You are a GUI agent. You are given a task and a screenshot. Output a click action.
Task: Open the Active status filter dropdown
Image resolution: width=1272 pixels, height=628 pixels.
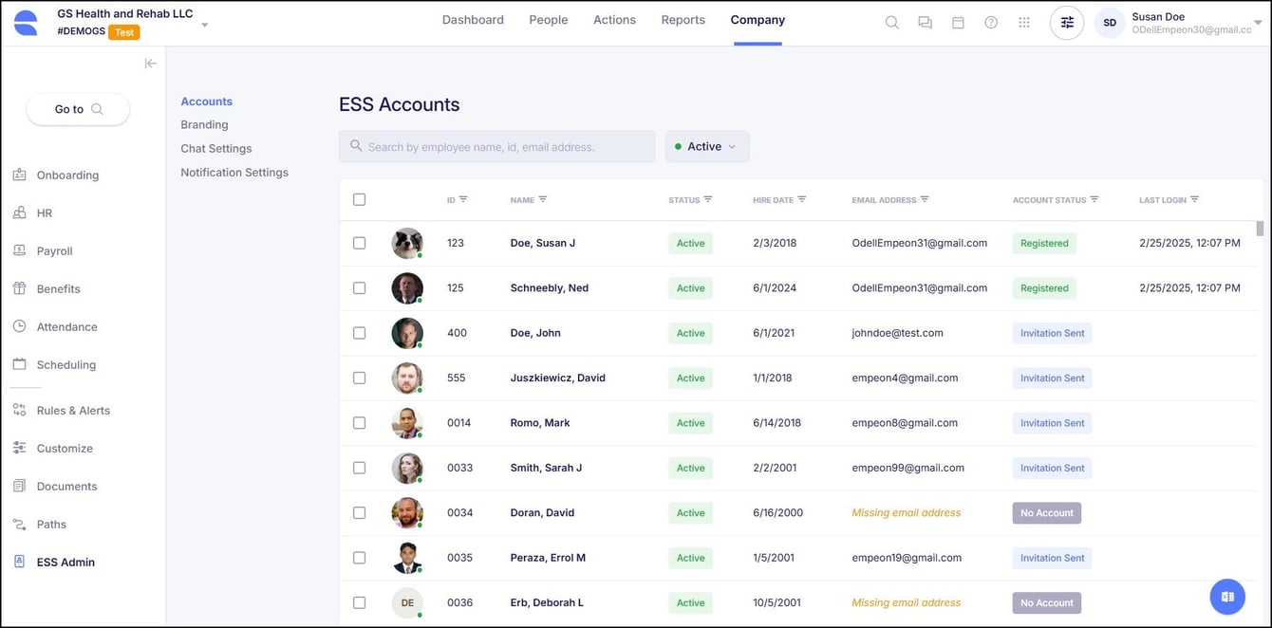(x=706, y=146)
